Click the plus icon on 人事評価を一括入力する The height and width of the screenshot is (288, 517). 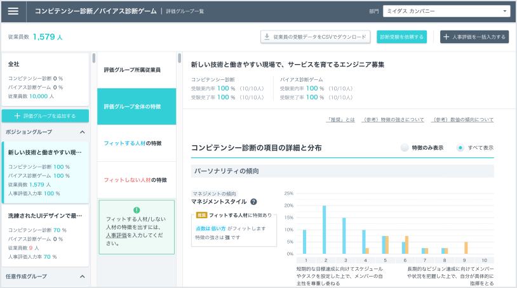click(x=446, y=37)
